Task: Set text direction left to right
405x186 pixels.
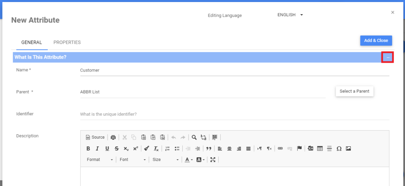Action: pos(260,148)
